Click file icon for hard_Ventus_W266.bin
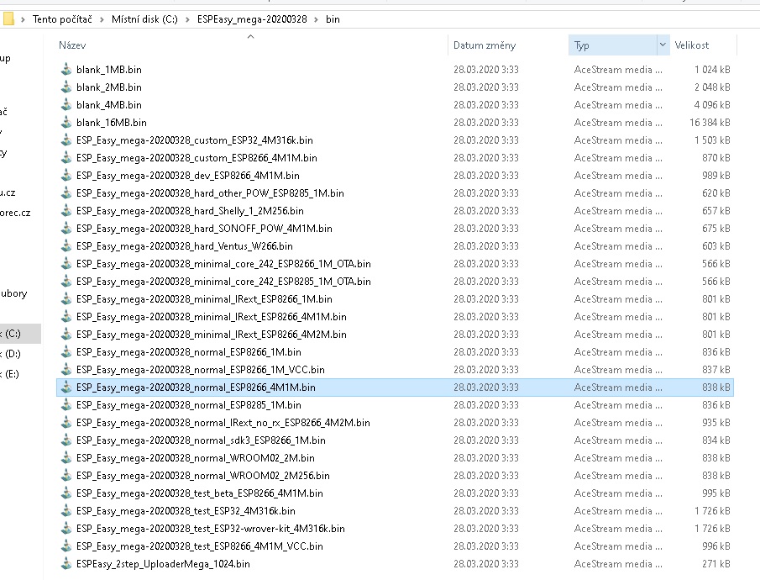Image resolution: width=760 pixels, height=580 pixels. (66, 246)
